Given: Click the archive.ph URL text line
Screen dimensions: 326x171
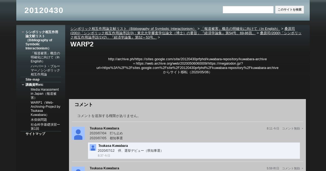Looking at the screenshot, I should click(x=187, y=59).
